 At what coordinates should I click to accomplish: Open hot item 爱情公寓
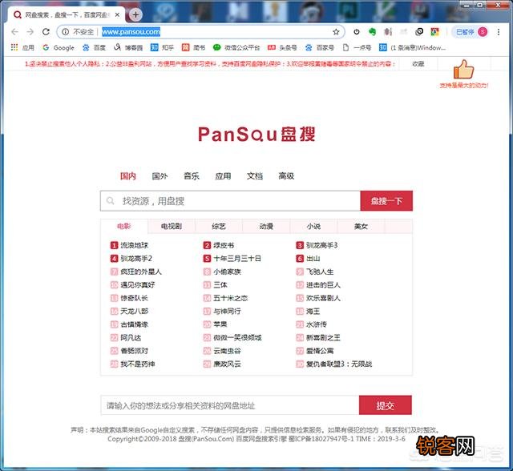pos(320,351)
